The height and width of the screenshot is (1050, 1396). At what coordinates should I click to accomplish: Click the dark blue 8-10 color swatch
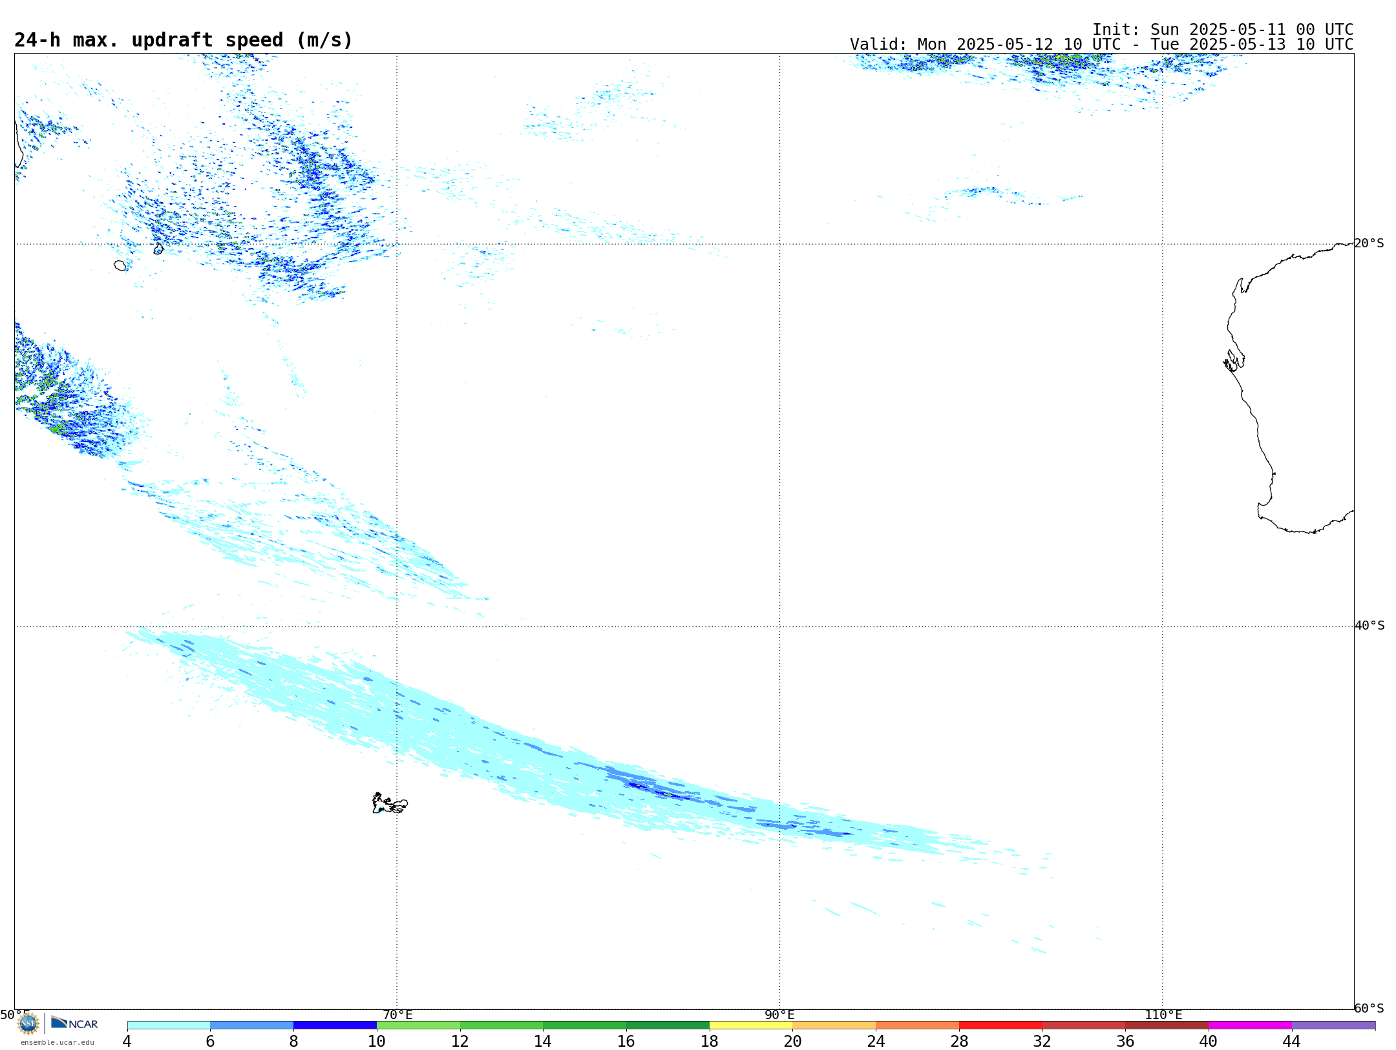(335, 1025)
